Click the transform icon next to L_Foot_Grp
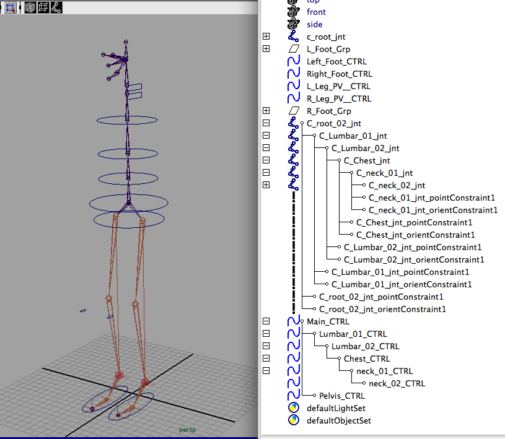Viewport: 505px width, 439px height. click(x=294, y=49)
